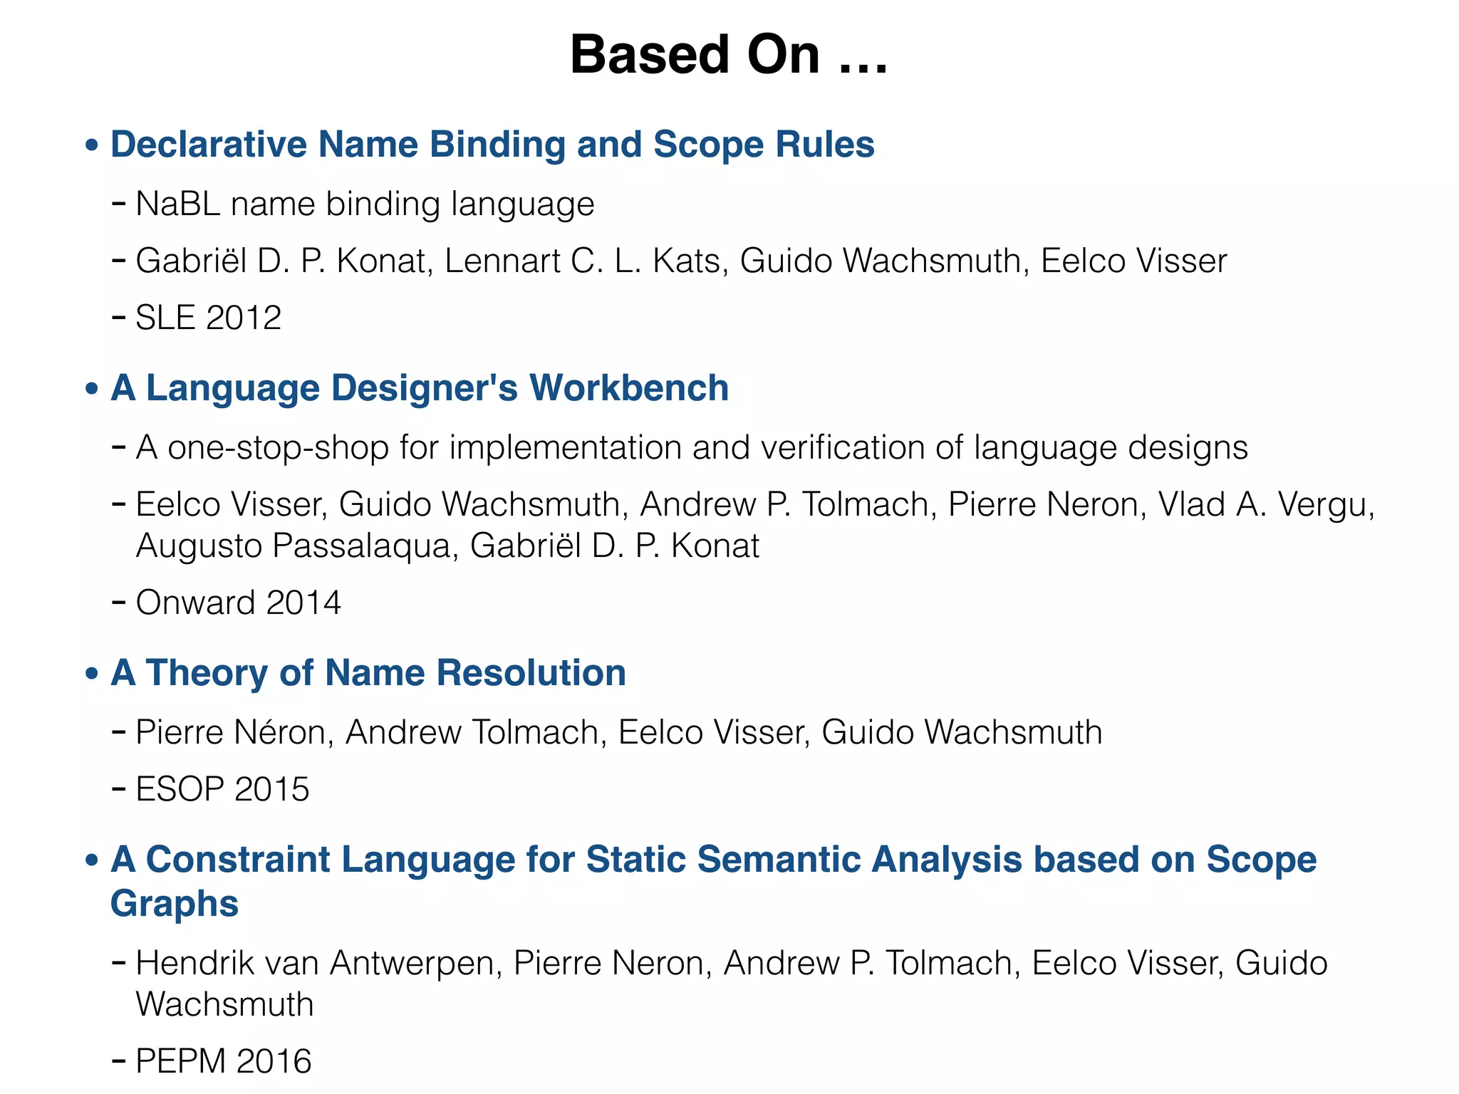Click the author line starting 'Gabriël D. P. Konat, Lennart'
The width and height of the screenshot is (1459, 1094).
(680, 261)
